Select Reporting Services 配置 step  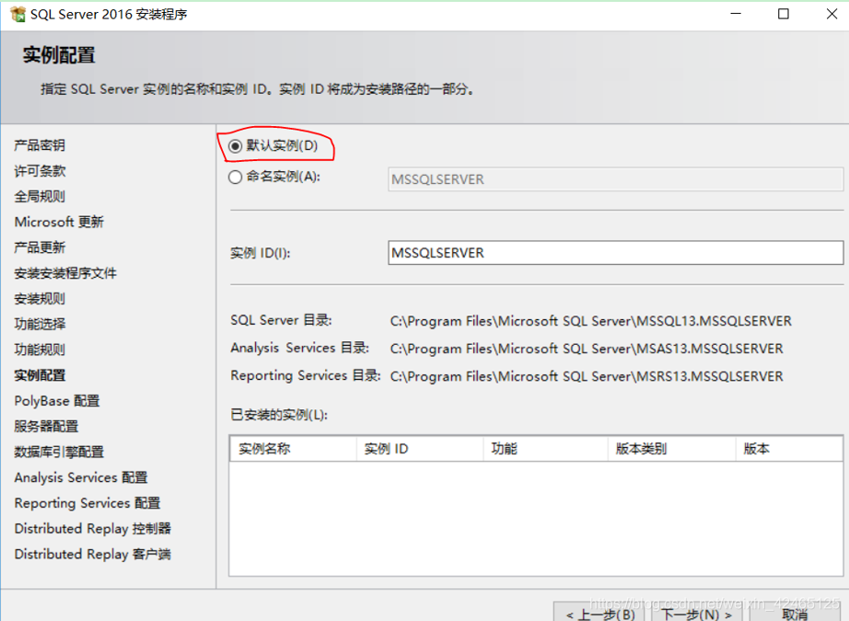(87, 503)
